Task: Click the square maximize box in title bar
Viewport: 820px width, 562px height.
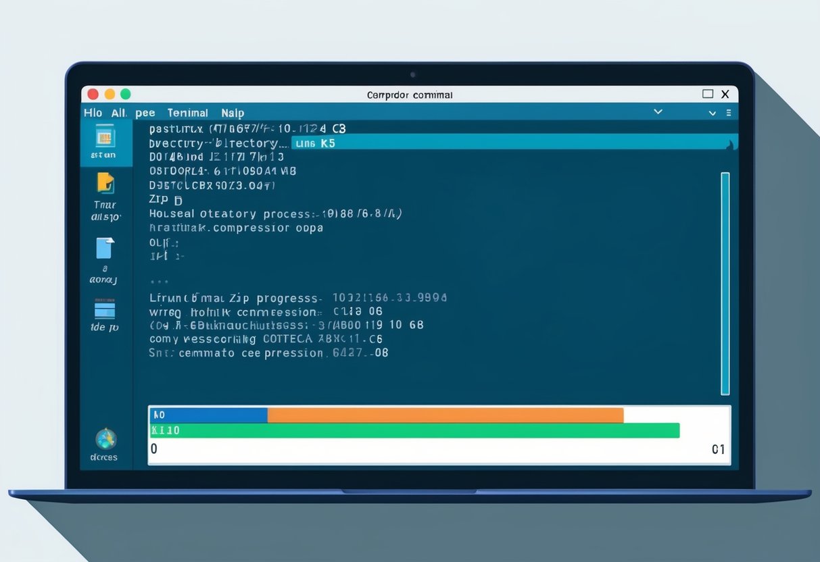Action: (x=708, y=94)
